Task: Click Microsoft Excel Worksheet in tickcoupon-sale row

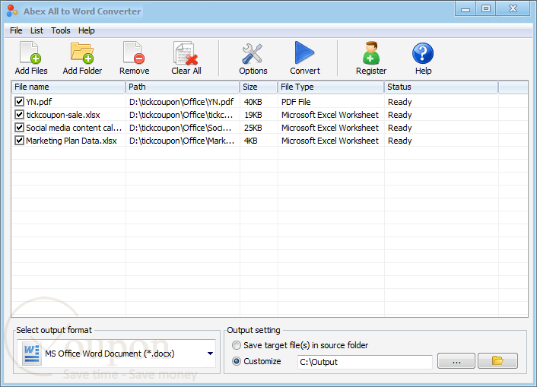Action: click(x=330, y=115)
